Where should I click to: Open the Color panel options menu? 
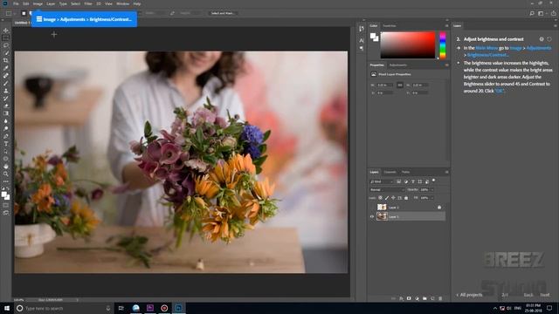pos(446,25)
